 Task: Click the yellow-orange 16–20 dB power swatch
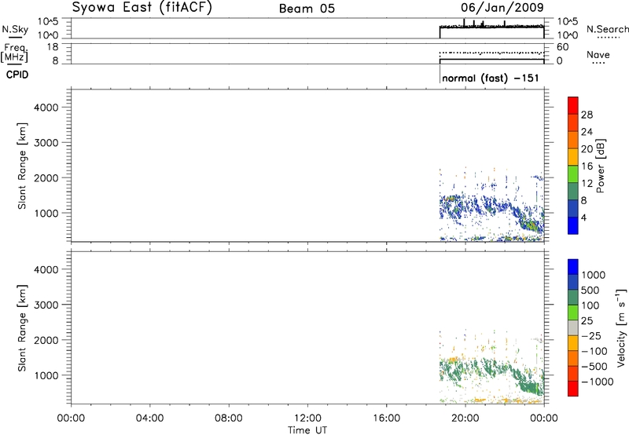coord(573,156)
